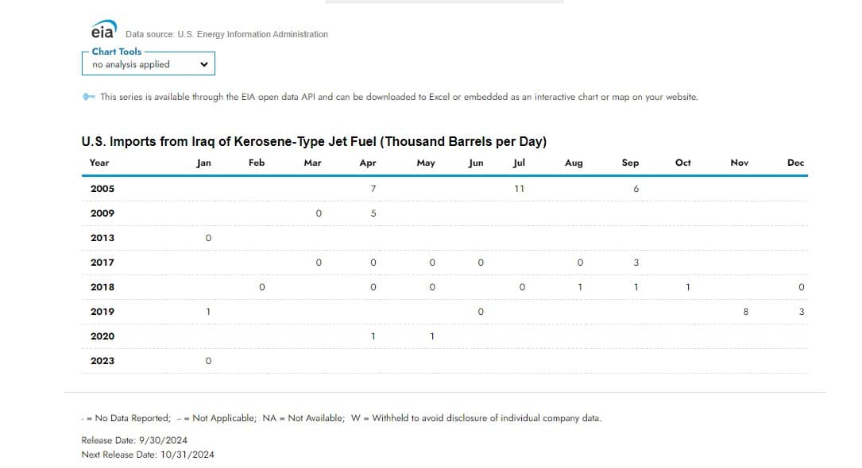Select the 2018 year row label
This screenshot has height=468, width=862.
(102, 287)
